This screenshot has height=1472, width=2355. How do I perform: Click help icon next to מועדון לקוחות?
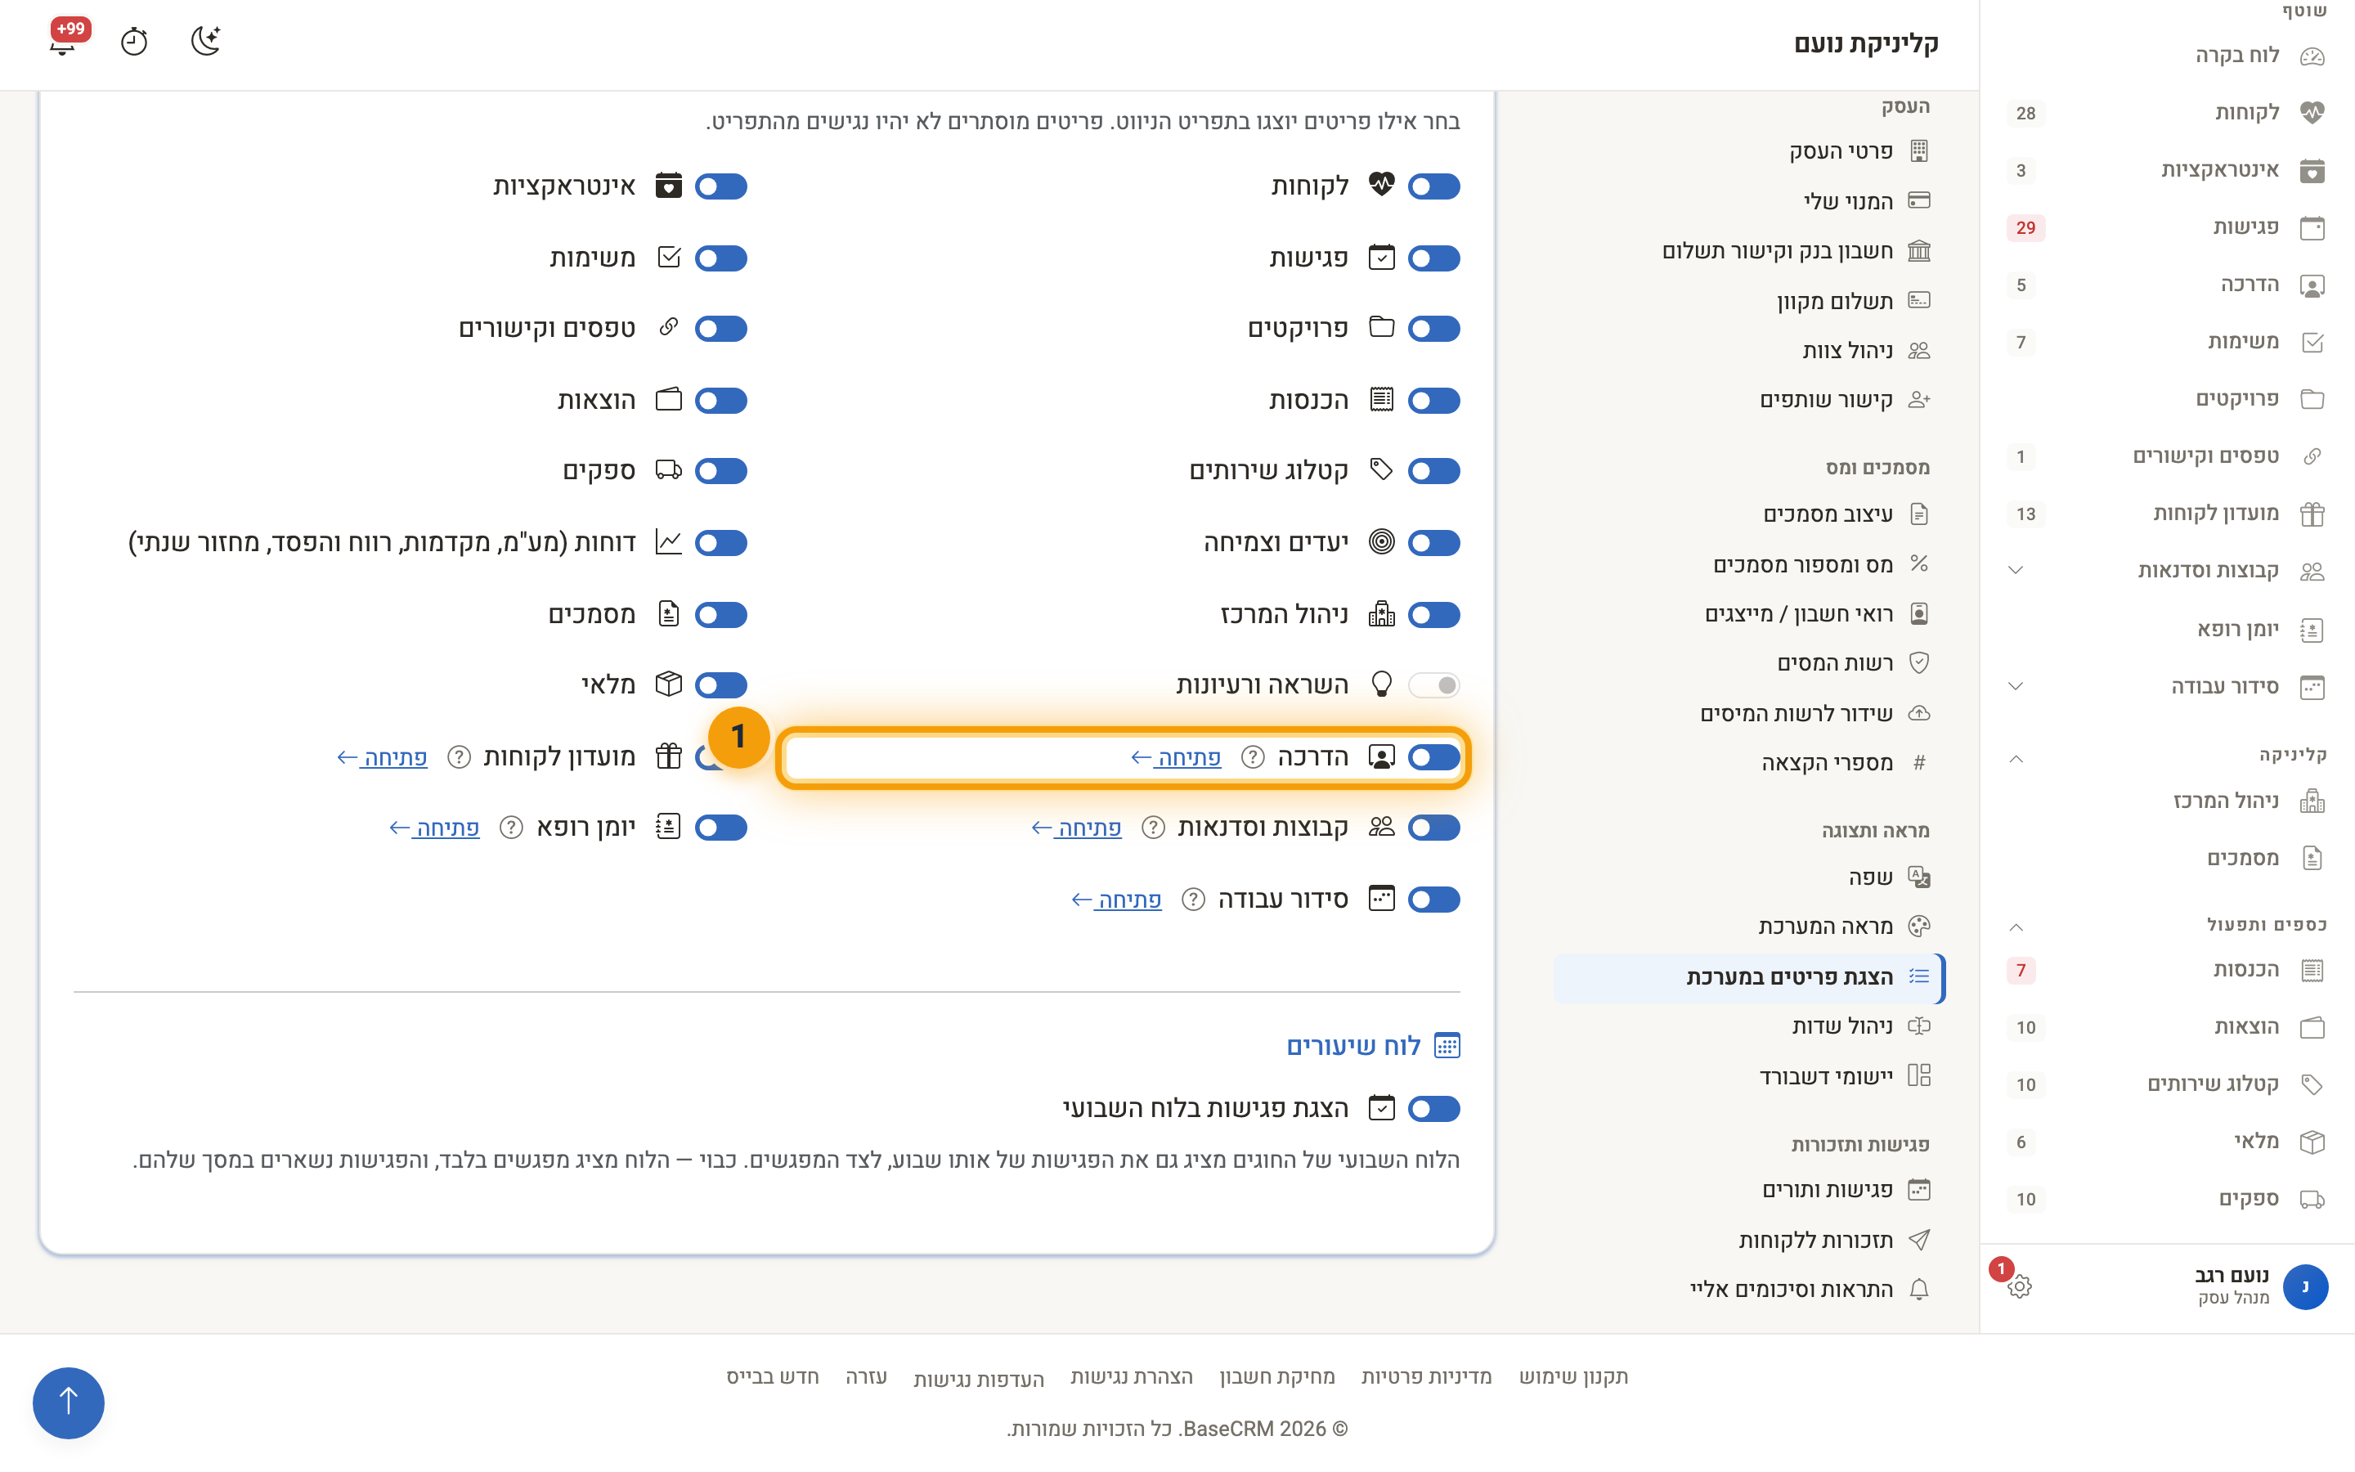point(459,756)
